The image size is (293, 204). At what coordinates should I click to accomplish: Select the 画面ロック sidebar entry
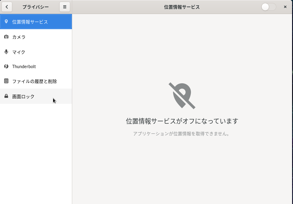pos(23,96)
